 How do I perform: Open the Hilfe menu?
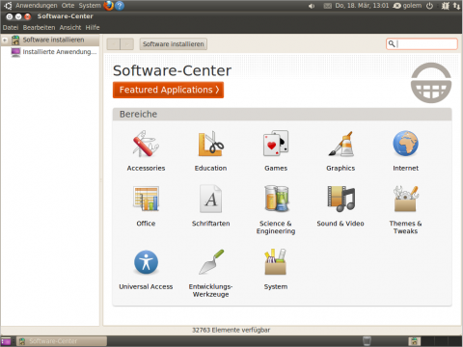click(x=93, y=28)
